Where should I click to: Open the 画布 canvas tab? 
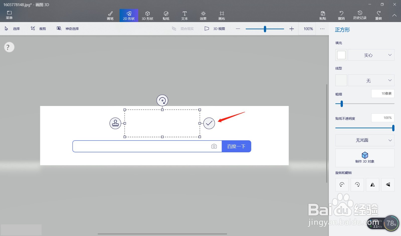click(222, 16)
